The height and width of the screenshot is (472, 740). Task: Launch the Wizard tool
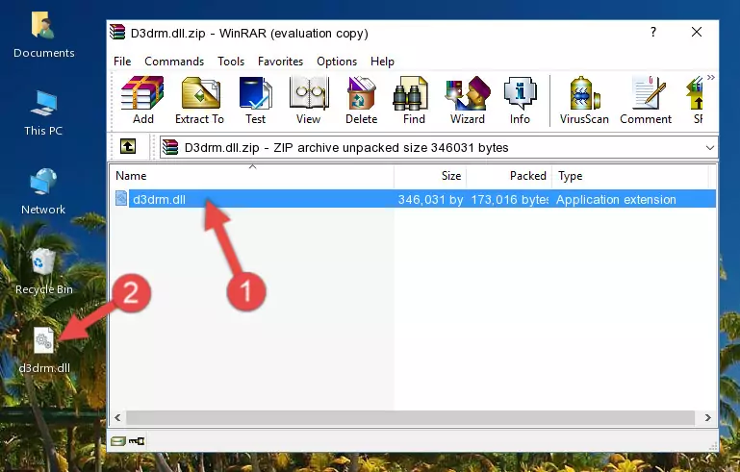[x=468, y=100]
